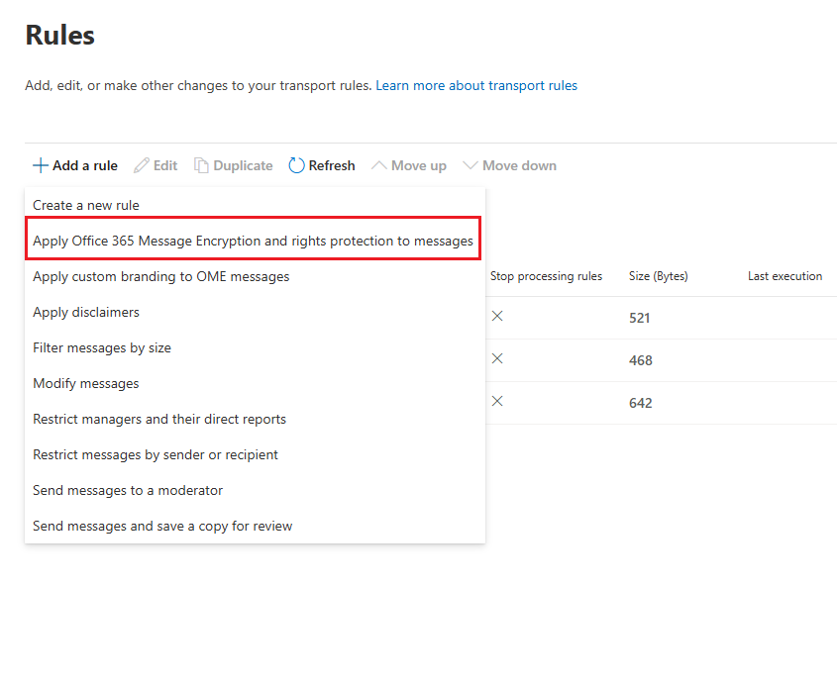Viewport: 837px width, 684px height.
Task: Click the Refresh toolbar label
Action: point(332,165)
